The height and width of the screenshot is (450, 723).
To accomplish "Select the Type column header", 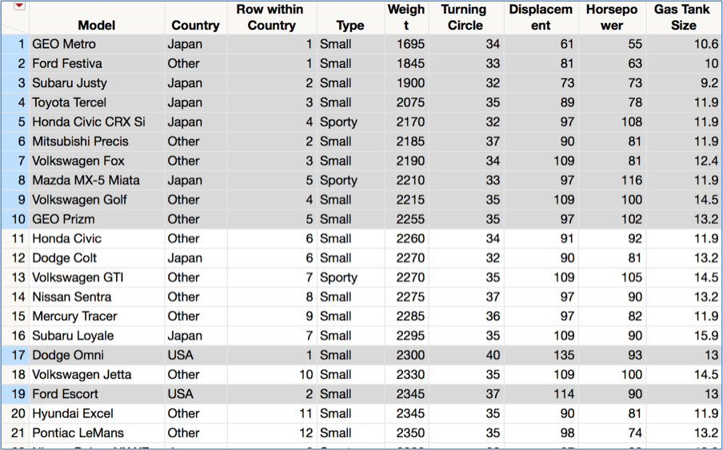I will pos(350,25).
